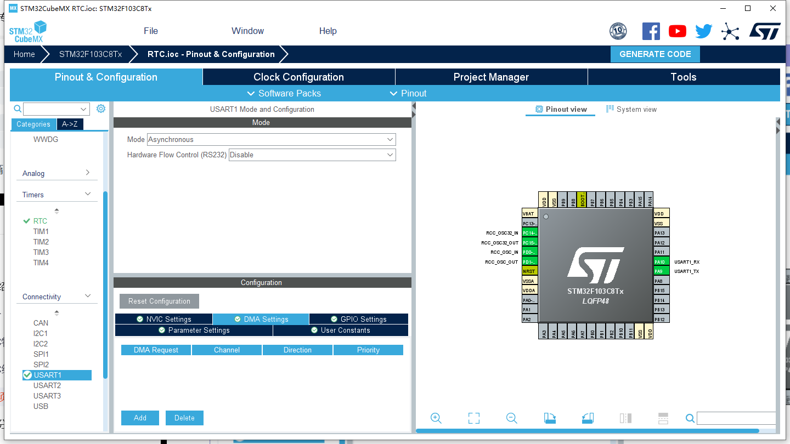
Task: Open the Mode dropdown showing Asynchronous
Action: (271, 139)
